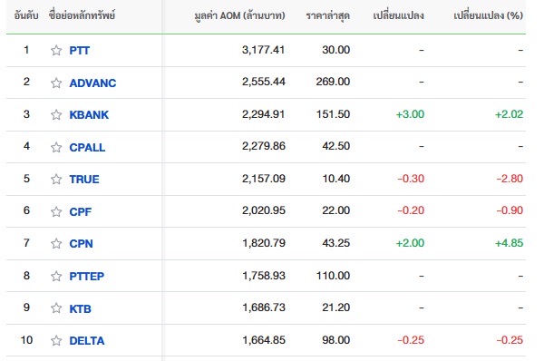Star PTT as a favorite

[x=56, y=50]
